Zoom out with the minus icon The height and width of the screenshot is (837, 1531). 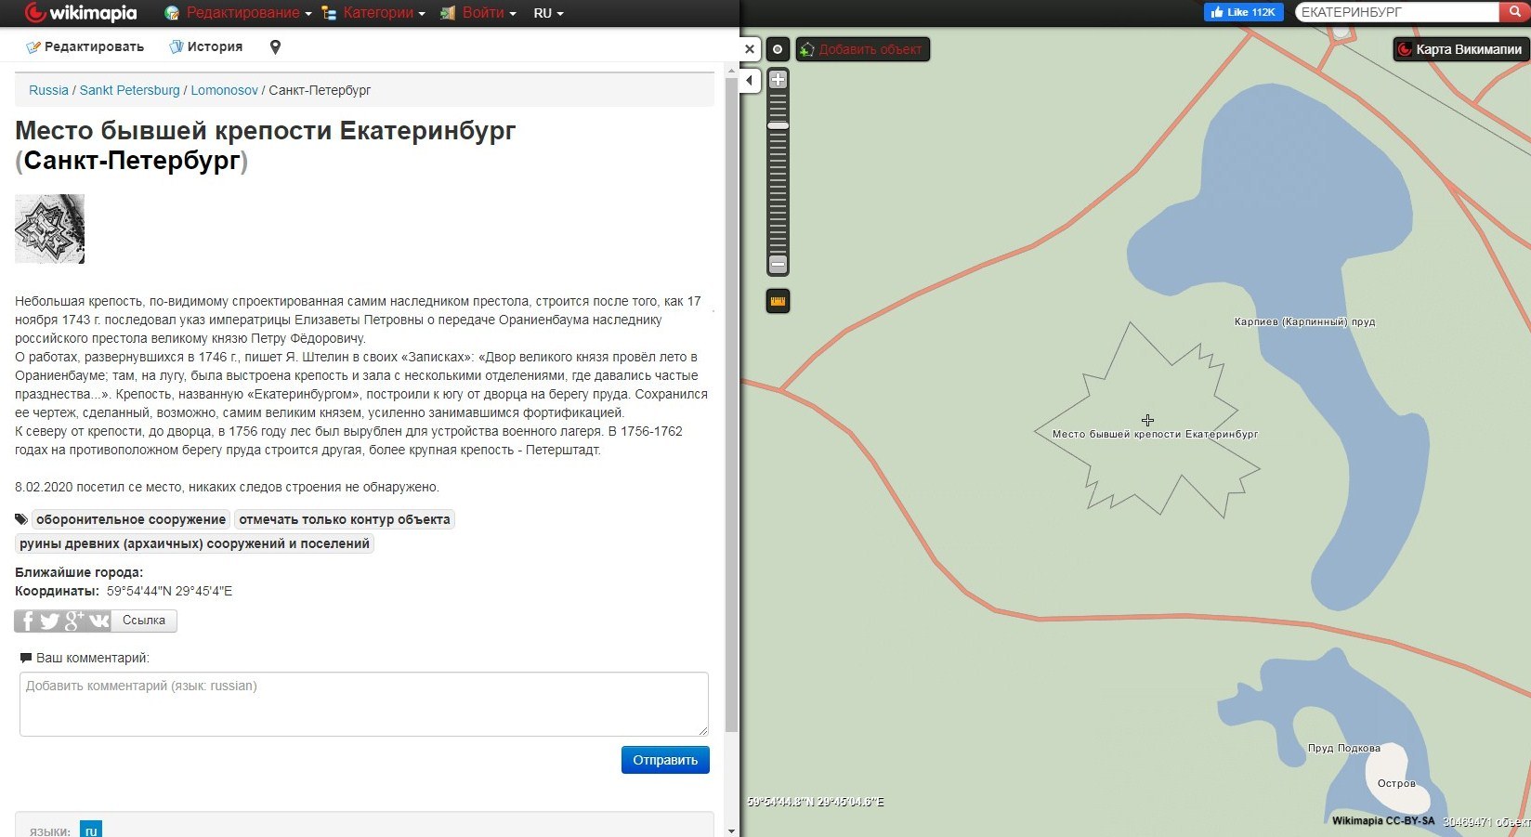click(x=779, y=265)
